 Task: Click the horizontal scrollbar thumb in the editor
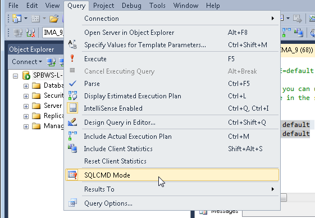284,197
